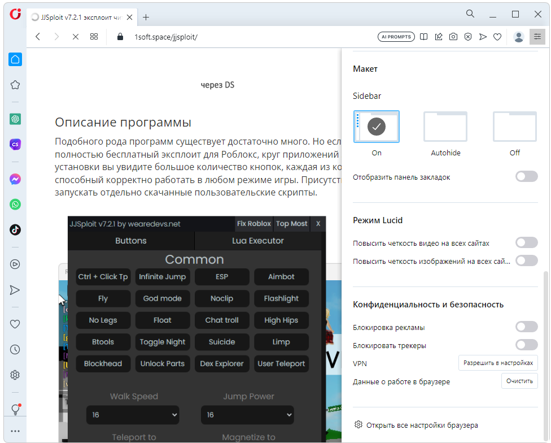This screenshot has height=443, width=551.
Task: Add page to bookmarks heart in toolbar
Action: 497,37
